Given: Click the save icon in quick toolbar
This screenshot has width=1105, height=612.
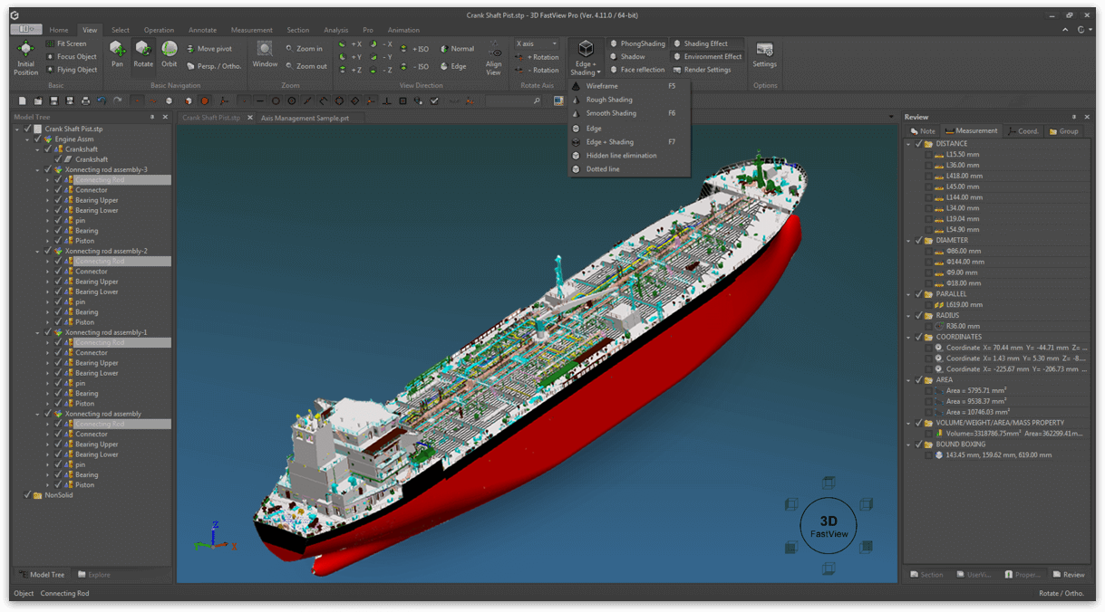Looking at the screenshot, I should click(53, 100).
